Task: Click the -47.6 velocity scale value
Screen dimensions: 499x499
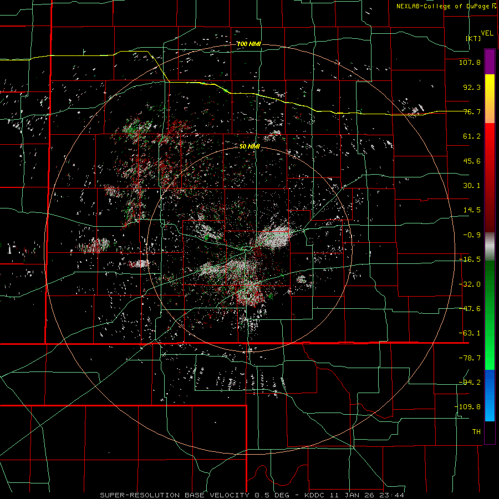Action: (470, 309)
